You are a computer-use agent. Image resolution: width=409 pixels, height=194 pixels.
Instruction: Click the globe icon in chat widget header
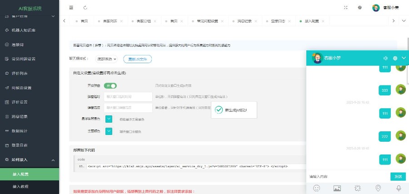point(395,58)
